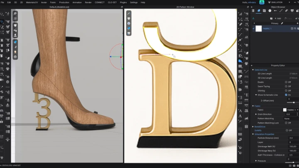
Task: Click the blue highlighted icon in the 3D view vertical toolbar
Action: [15, 42]
